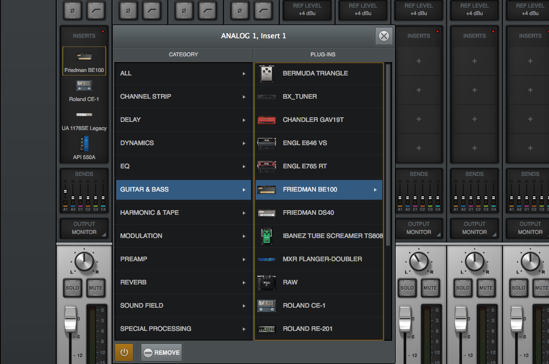Open the Roland CE-1 insert slot in channel strip
Screen dimensions: 549x364
(x=84, y=91)
